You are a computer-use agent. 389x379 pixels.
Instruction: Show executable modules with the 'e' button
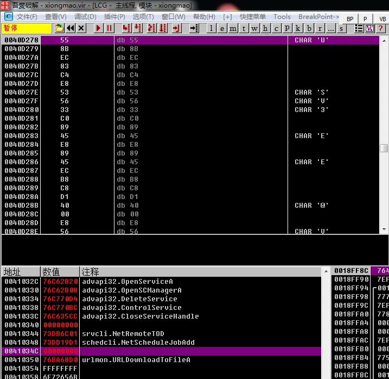coord(222,28)
